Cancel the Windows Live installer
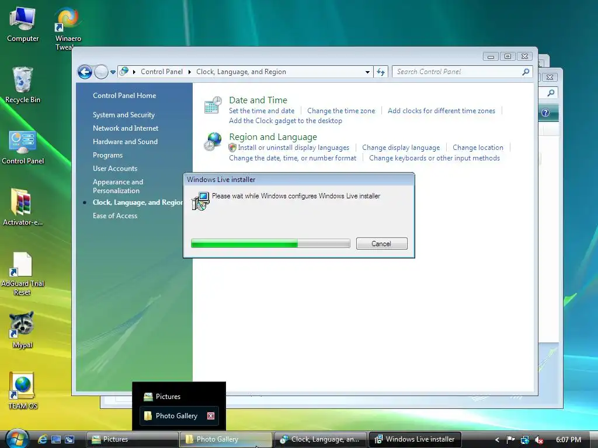 [381, 243]
